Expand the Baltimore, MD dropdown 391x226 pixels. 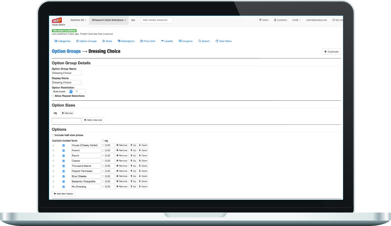coord(78,20)
